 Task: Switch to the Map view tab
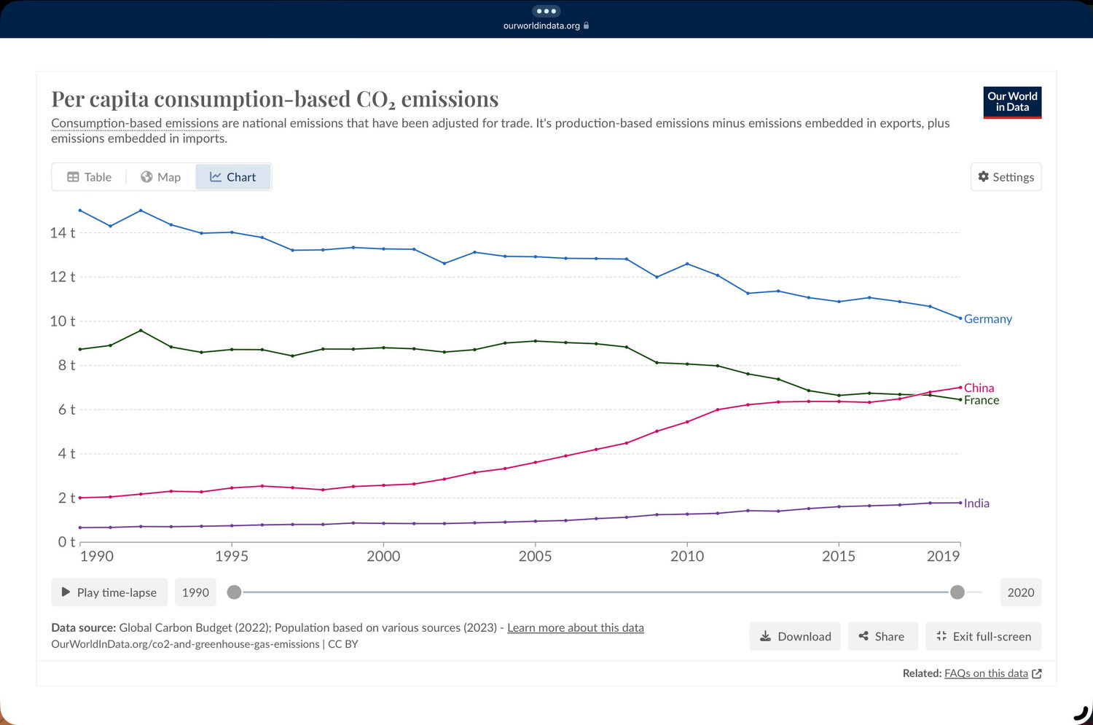point(161,177)
